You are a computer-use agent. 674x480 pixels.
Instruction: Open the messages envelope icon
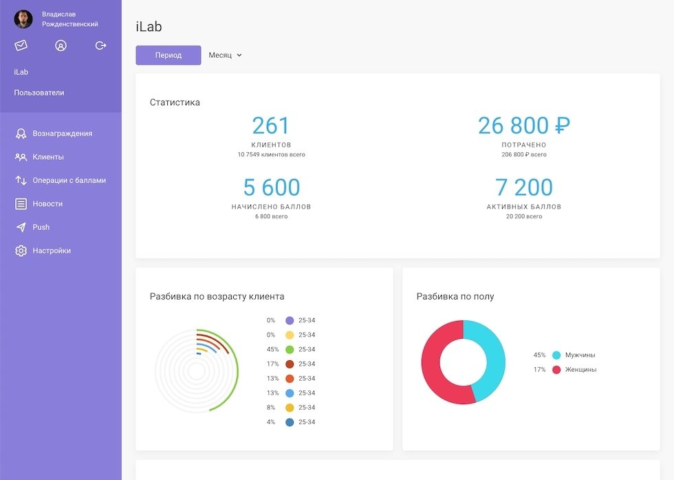(x=21, y=45)
